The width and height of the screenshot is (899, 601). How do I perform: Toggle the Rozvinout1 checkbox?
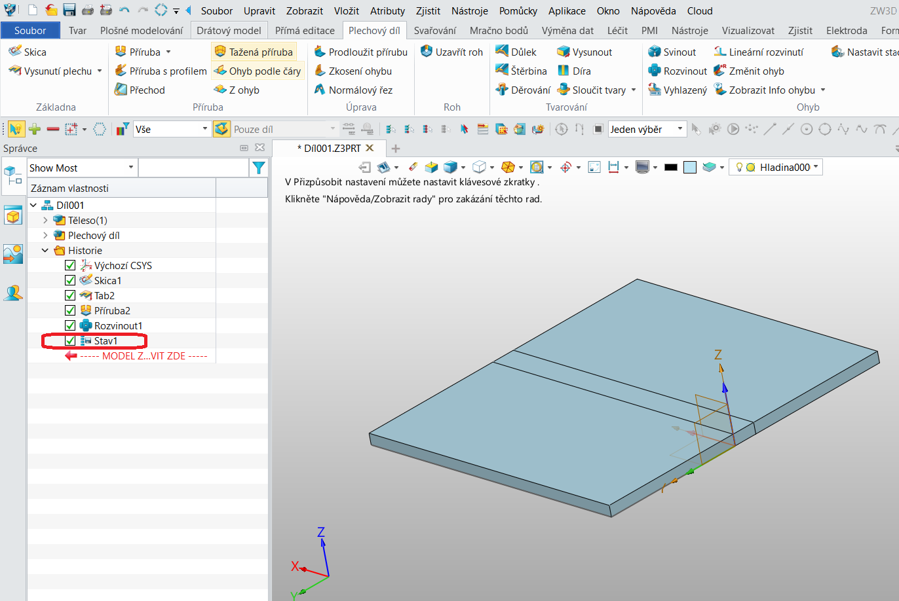click(70, 325)
